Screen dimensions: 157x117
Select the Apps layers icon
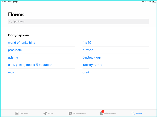point(70,113)
